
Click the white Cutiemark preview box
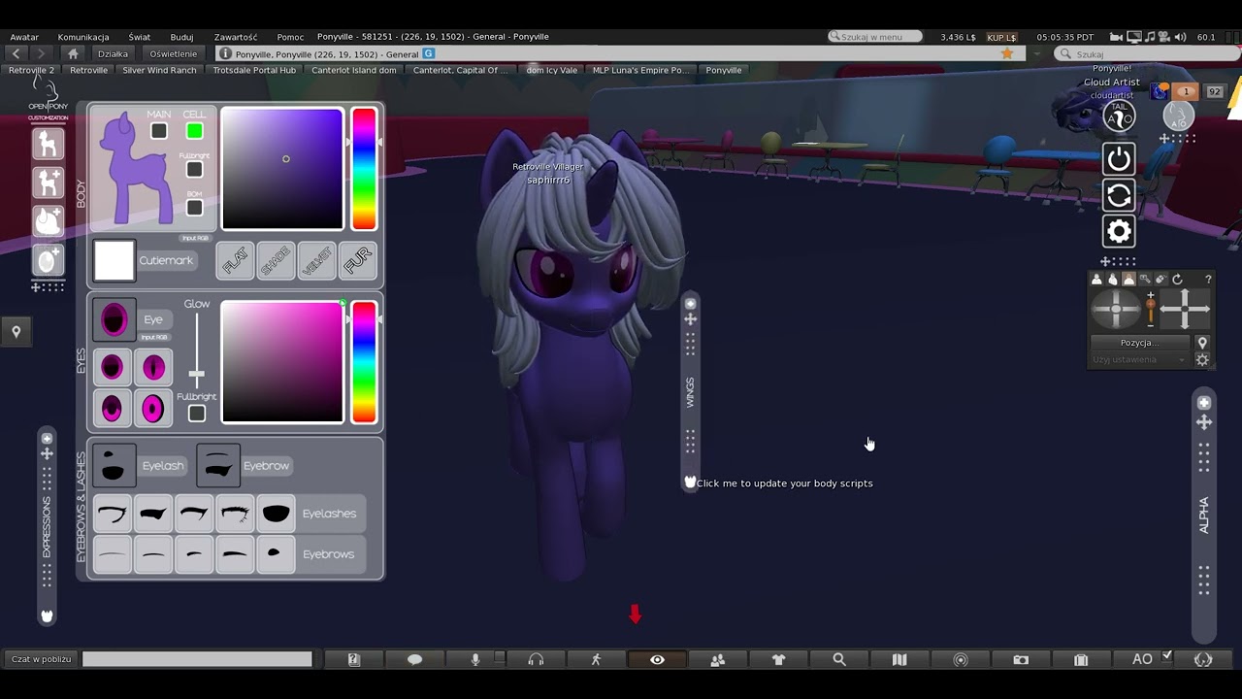coord(114,261)
